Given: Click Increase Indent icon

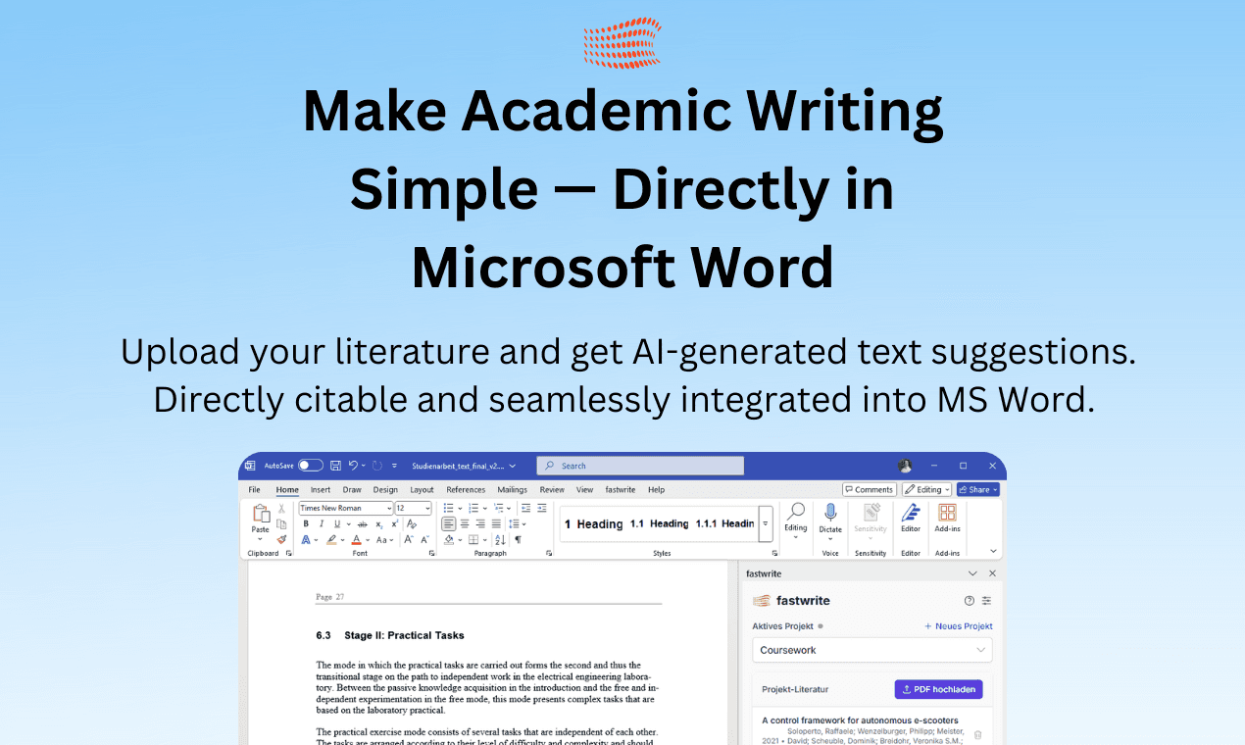Looking at the screenshot, I should tap(541, 508).
